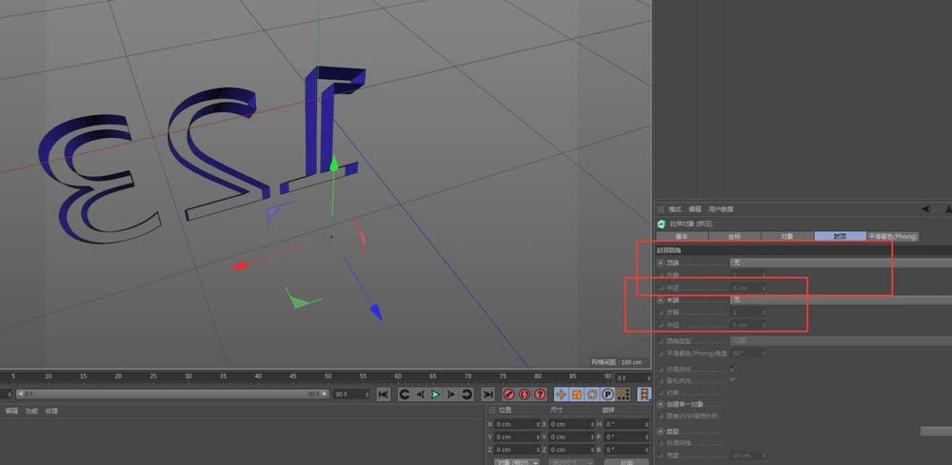Switch to the Phong attribute tab
The width and height of the screenshot is (952, 465).
(892, 235)
